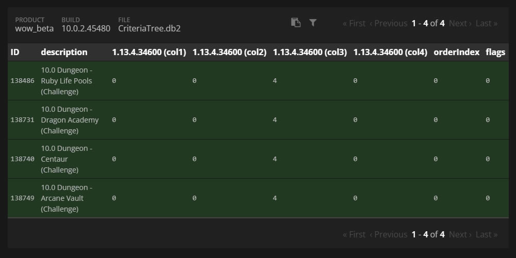Image resolution: width=516 pixels, height=258 pixels.
Task: Sort by the orderIndex column header
Action: tap(456, 52)
